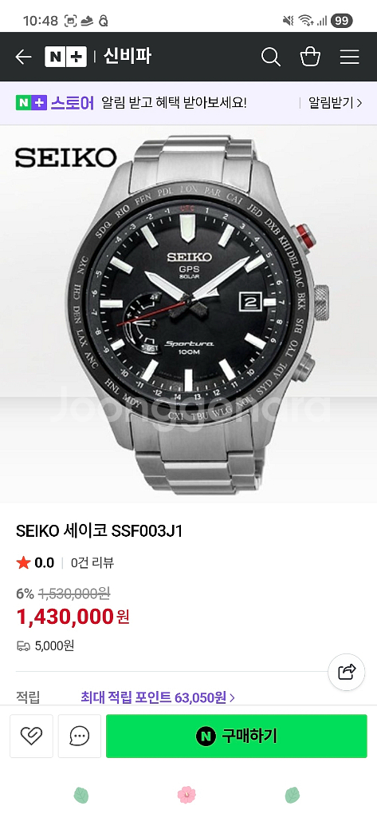This screenshot has width=377, height=818.
Task: Open the 0건 리뷰 link
Action: click(92, 562)
